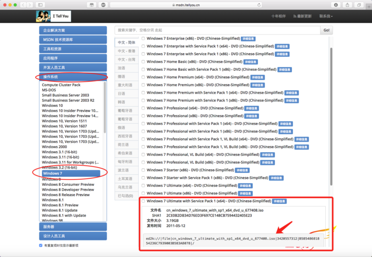This screenshot has height=257, width=372.
Task: Select Windows 8 Consumer Preview in the list
Action: pos(68,185)
